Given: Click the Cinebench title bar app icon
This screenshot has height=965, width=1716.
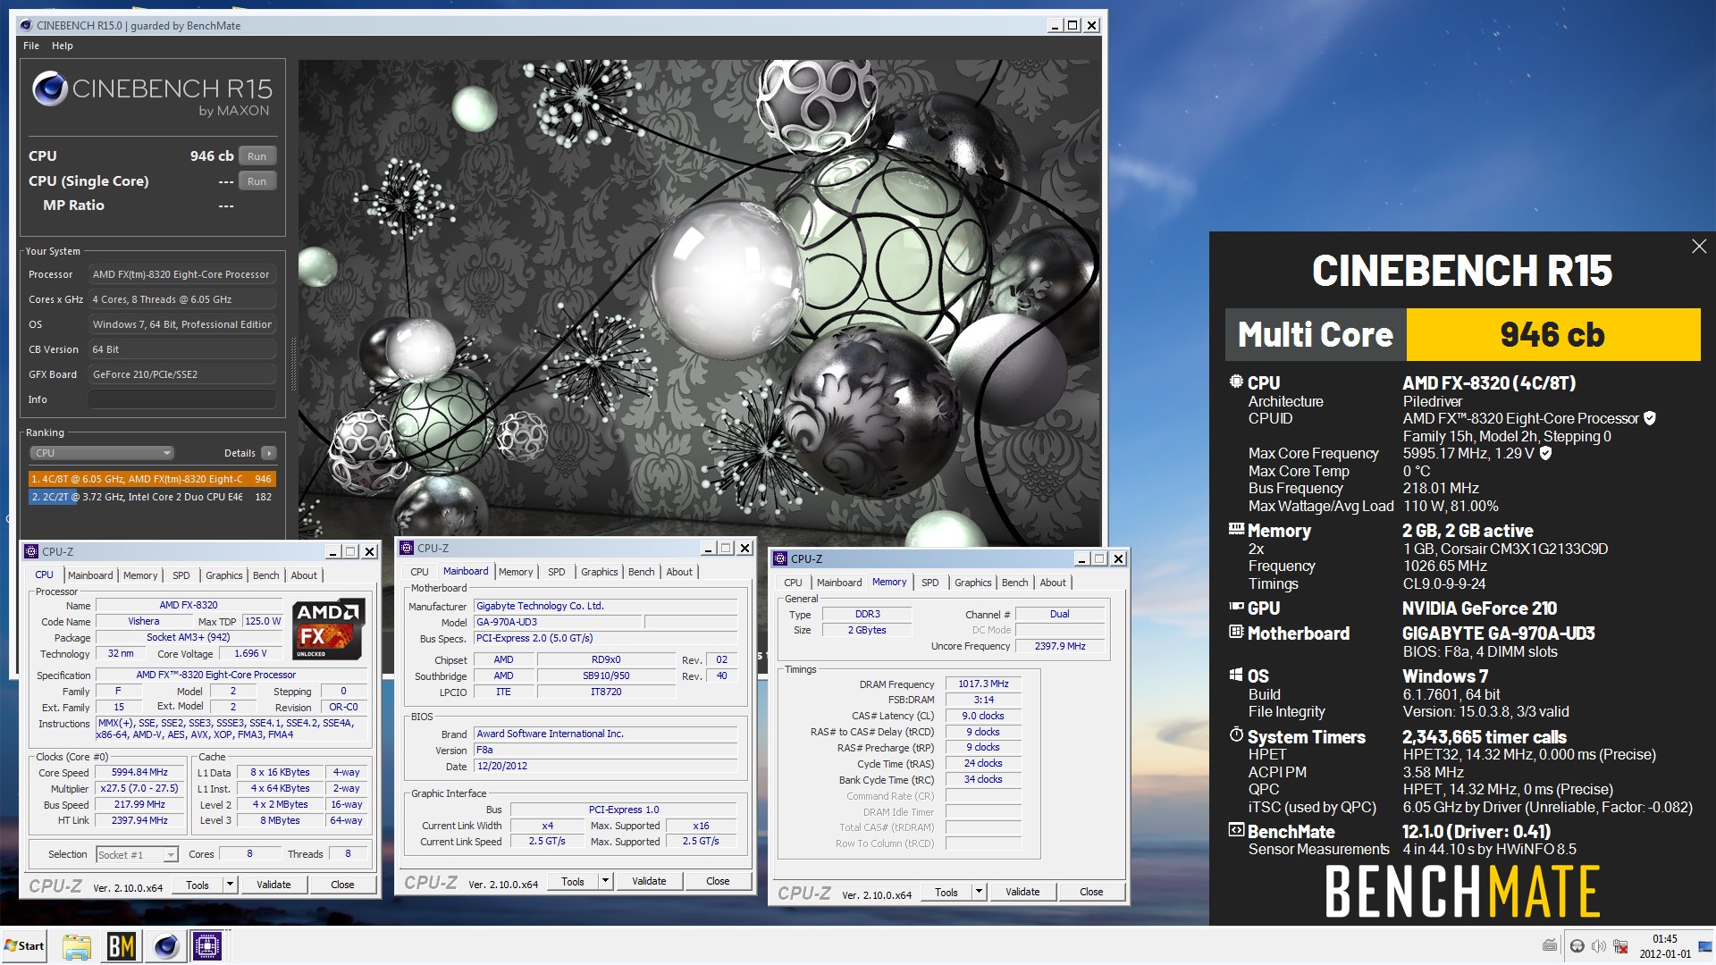Looking at the screenshot, I should pos(26,25).
